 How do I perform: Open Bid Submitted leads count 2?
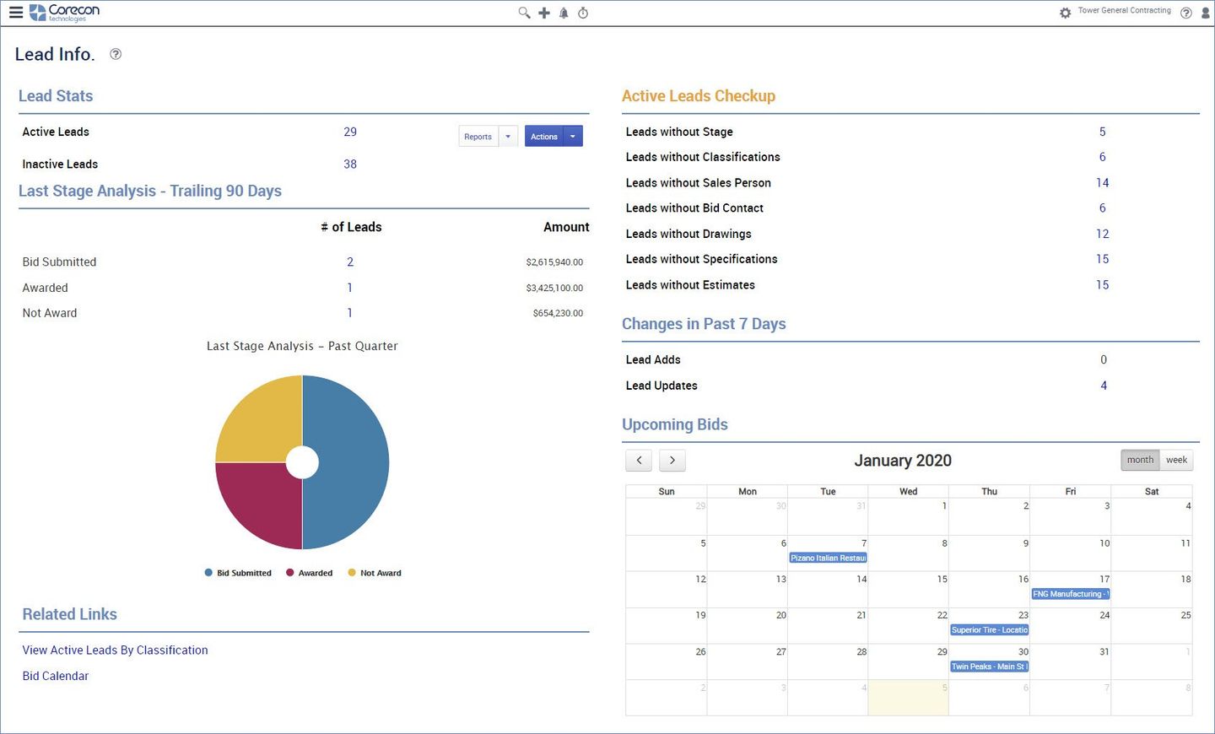click(x=350, y=262)
